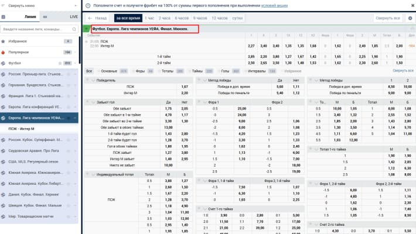Click the pin icon of the Победитель block
Viewport: 416px width, 234px height.
(87, 80)
